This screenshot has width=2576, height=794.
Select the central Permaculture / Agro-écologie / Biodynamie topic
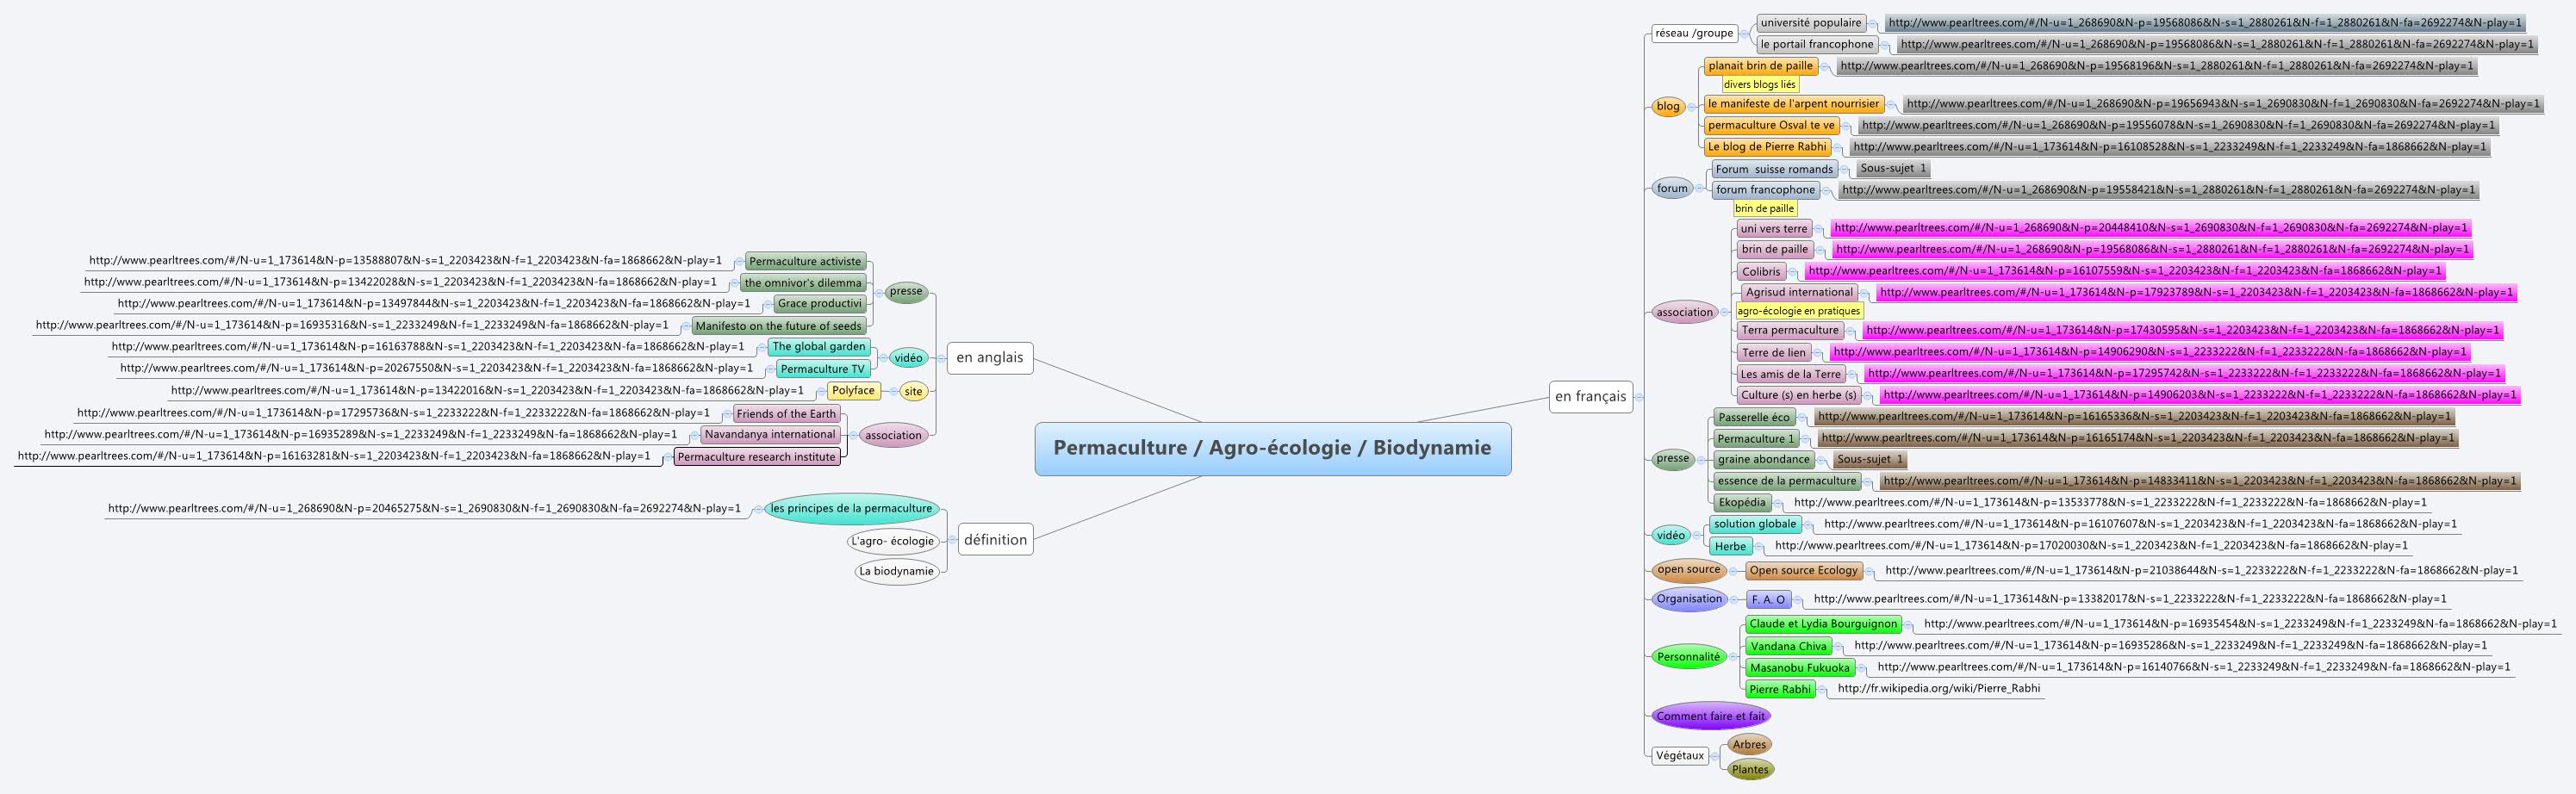[x=1272, y=448]
